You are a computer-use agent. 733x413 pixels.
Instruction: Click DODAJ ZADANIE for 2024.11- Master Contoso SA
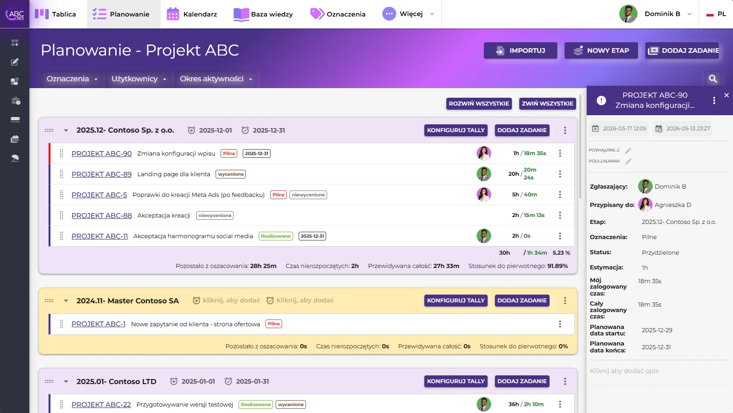tap(522, 301)
